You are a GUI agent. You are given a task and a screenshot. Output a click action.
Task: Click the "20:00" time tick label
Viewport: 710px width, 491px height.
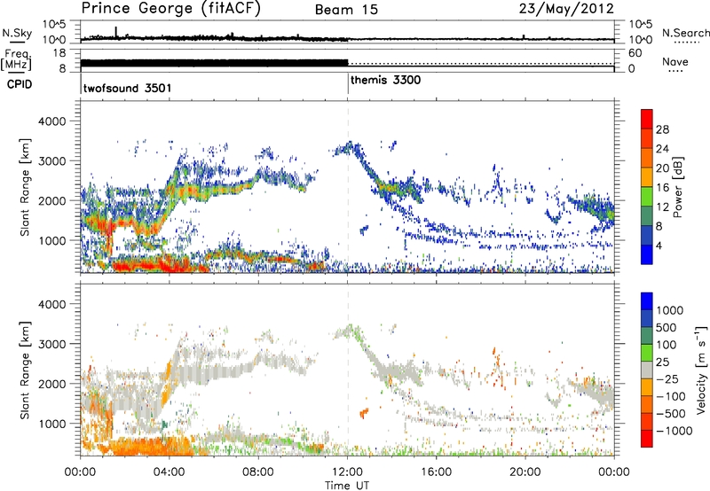pyautogui.click(x=525, y=472)
